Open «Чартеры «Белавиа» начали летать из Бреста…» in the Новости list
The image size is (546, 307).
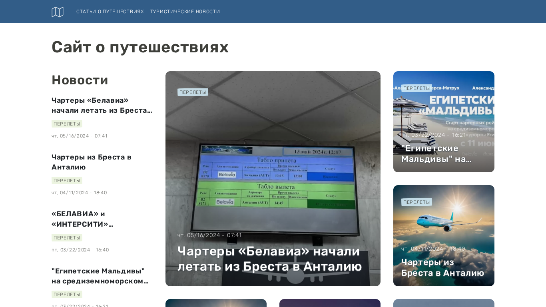pos(102,105)
